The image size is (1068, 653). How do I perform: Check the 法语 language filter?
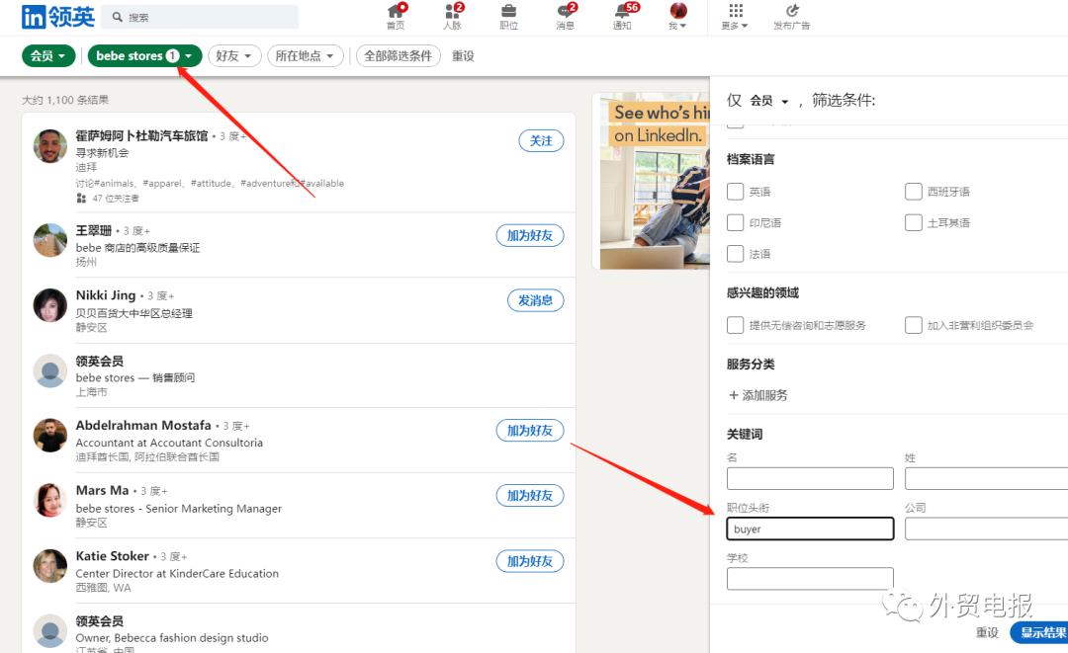[x=736, y=254]
